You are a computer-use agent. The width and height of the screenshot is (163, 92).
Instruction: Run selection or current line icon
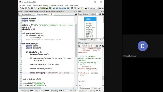[47, 8]
